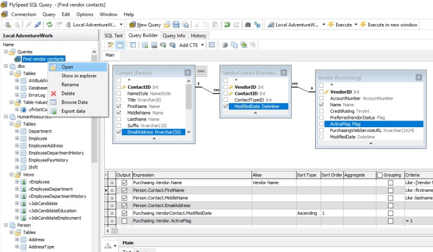Choose Open in the context menu
Screen dimensions: 433x252
(78, 67)
